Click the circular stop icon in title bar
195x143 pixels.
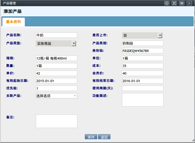tap(167, 3)
